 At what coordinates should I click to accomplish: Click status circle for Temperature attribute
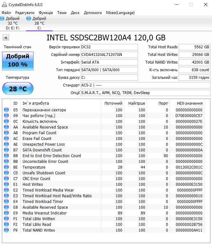coord(6,167)
